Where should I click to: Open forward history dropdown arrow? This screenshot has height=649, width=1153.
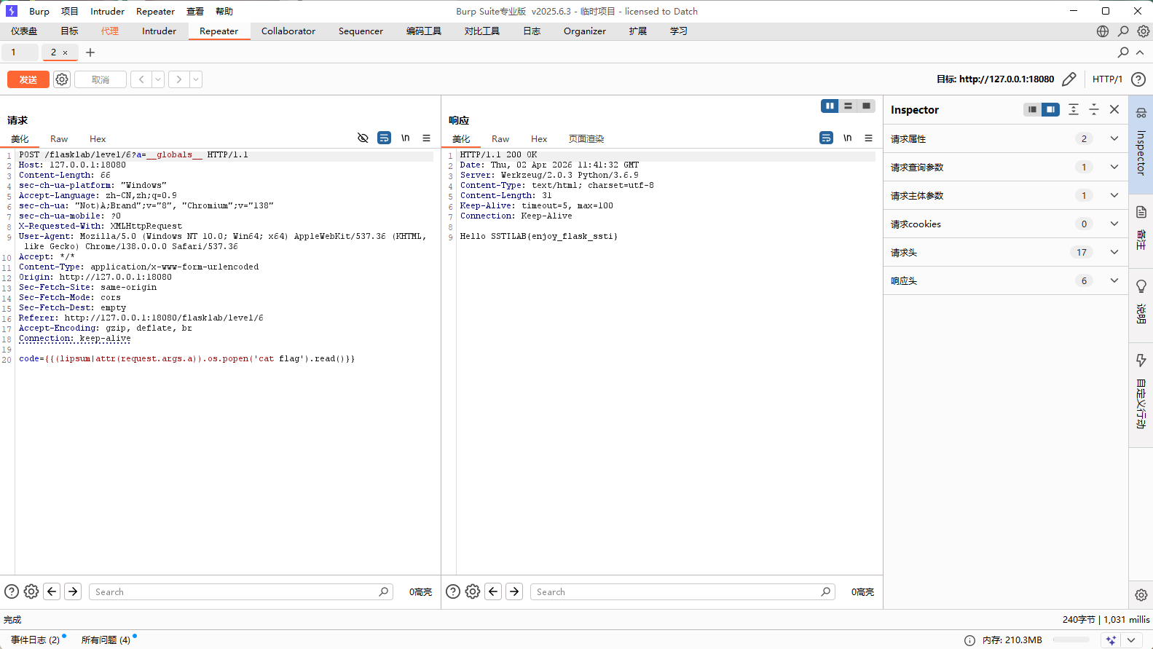coord(196,79)
